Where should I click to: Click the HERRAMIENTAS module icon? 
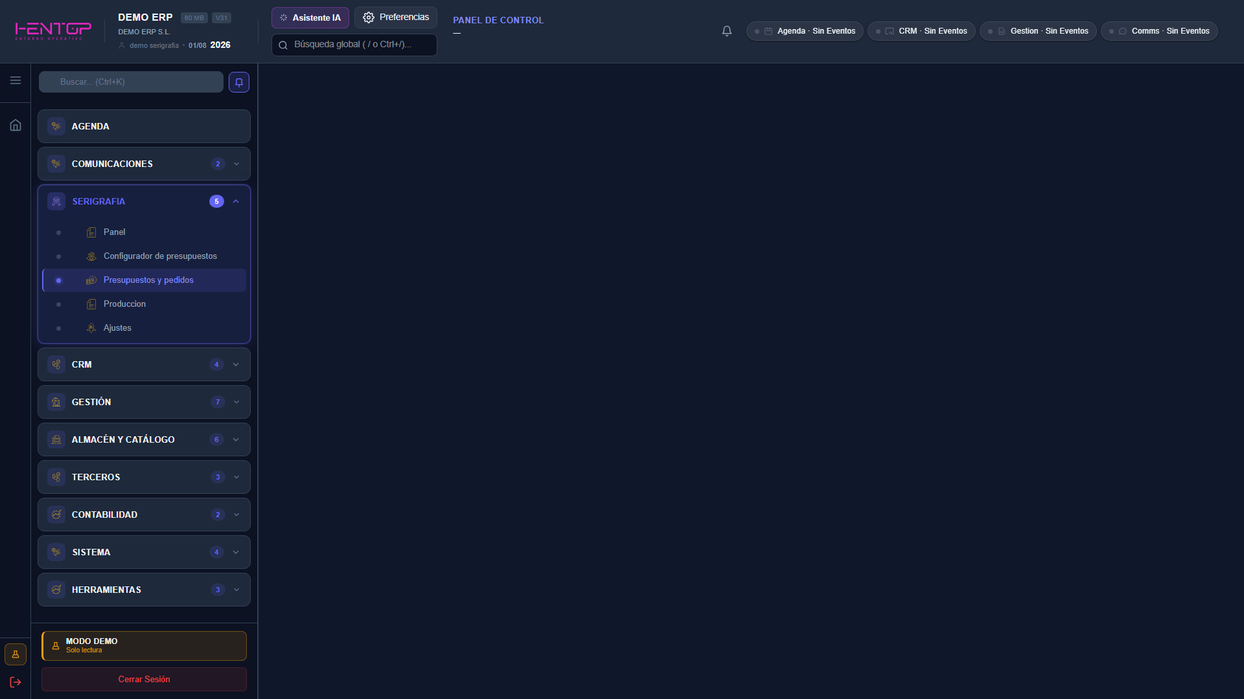click(56, 590)
